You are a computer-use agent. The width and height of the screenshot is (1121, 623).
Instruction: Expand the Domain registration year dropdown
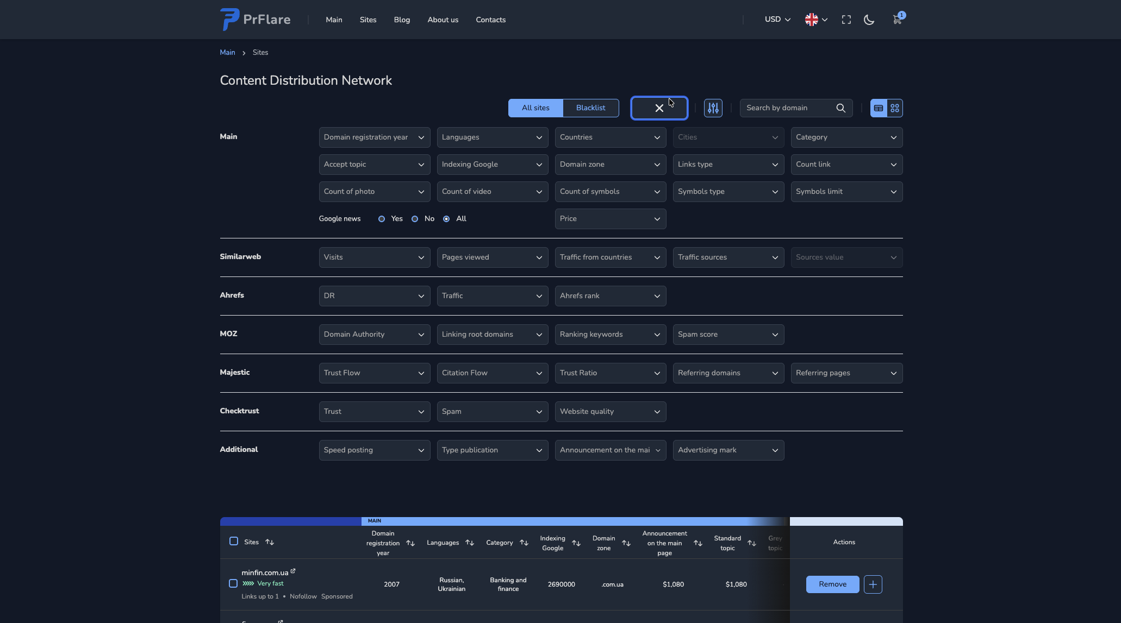[374, 137]
